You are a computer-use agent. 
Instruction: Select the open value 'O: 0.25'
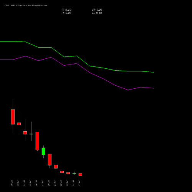pos(66,13)
